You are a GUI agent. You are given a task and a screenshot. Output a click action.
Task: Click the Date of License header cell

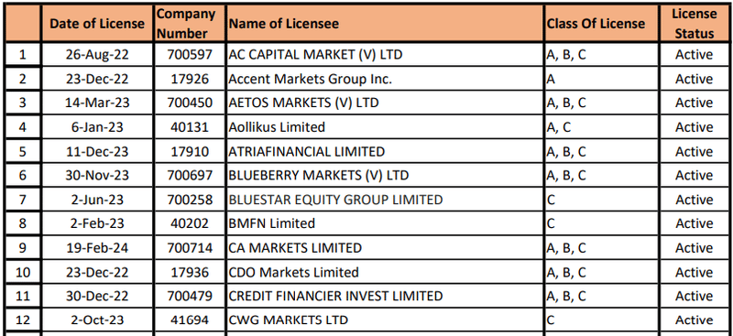pyautogui.click(x=97, y=24)
